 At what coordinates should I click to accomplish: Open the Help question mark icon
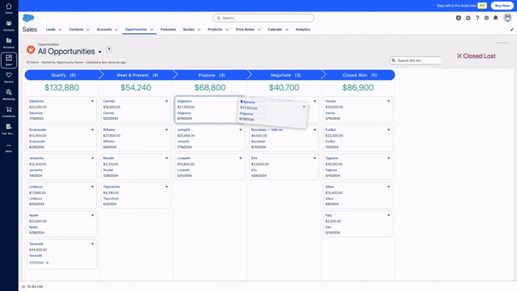(x=477, y=18)
